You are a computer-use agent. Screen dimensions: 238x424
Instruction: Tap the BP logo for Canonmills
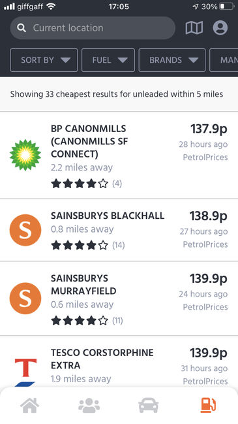pyautogui.click(x=25, y=155)
